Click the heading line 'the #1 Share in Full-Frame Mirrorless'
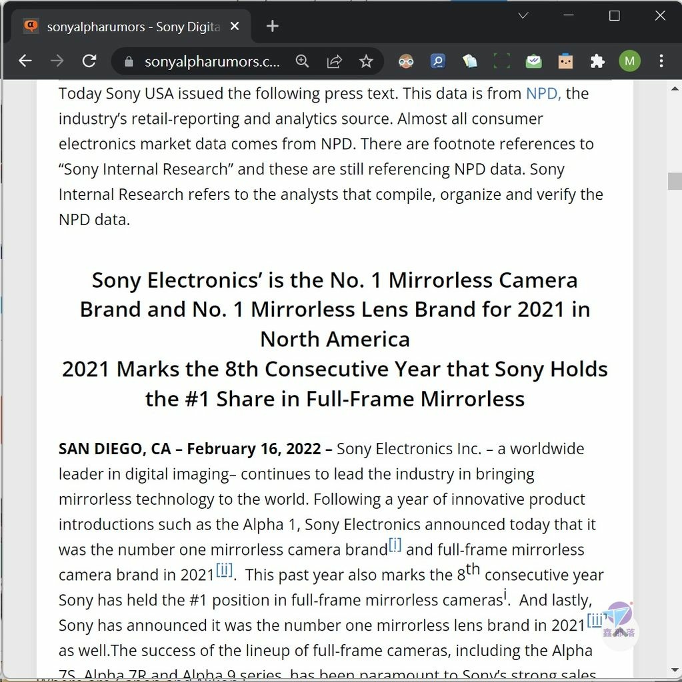This screenshot has height=682, width=682. click(x=335, y=399)
